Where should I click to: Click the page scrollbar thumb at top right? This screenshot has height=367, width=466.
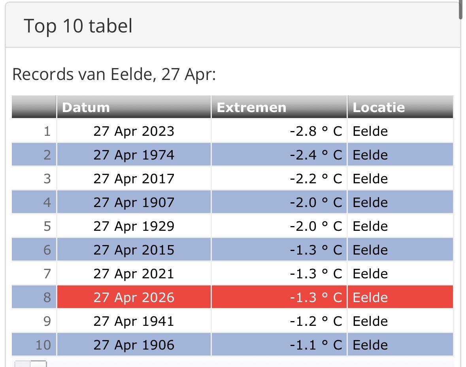[460, 9]
